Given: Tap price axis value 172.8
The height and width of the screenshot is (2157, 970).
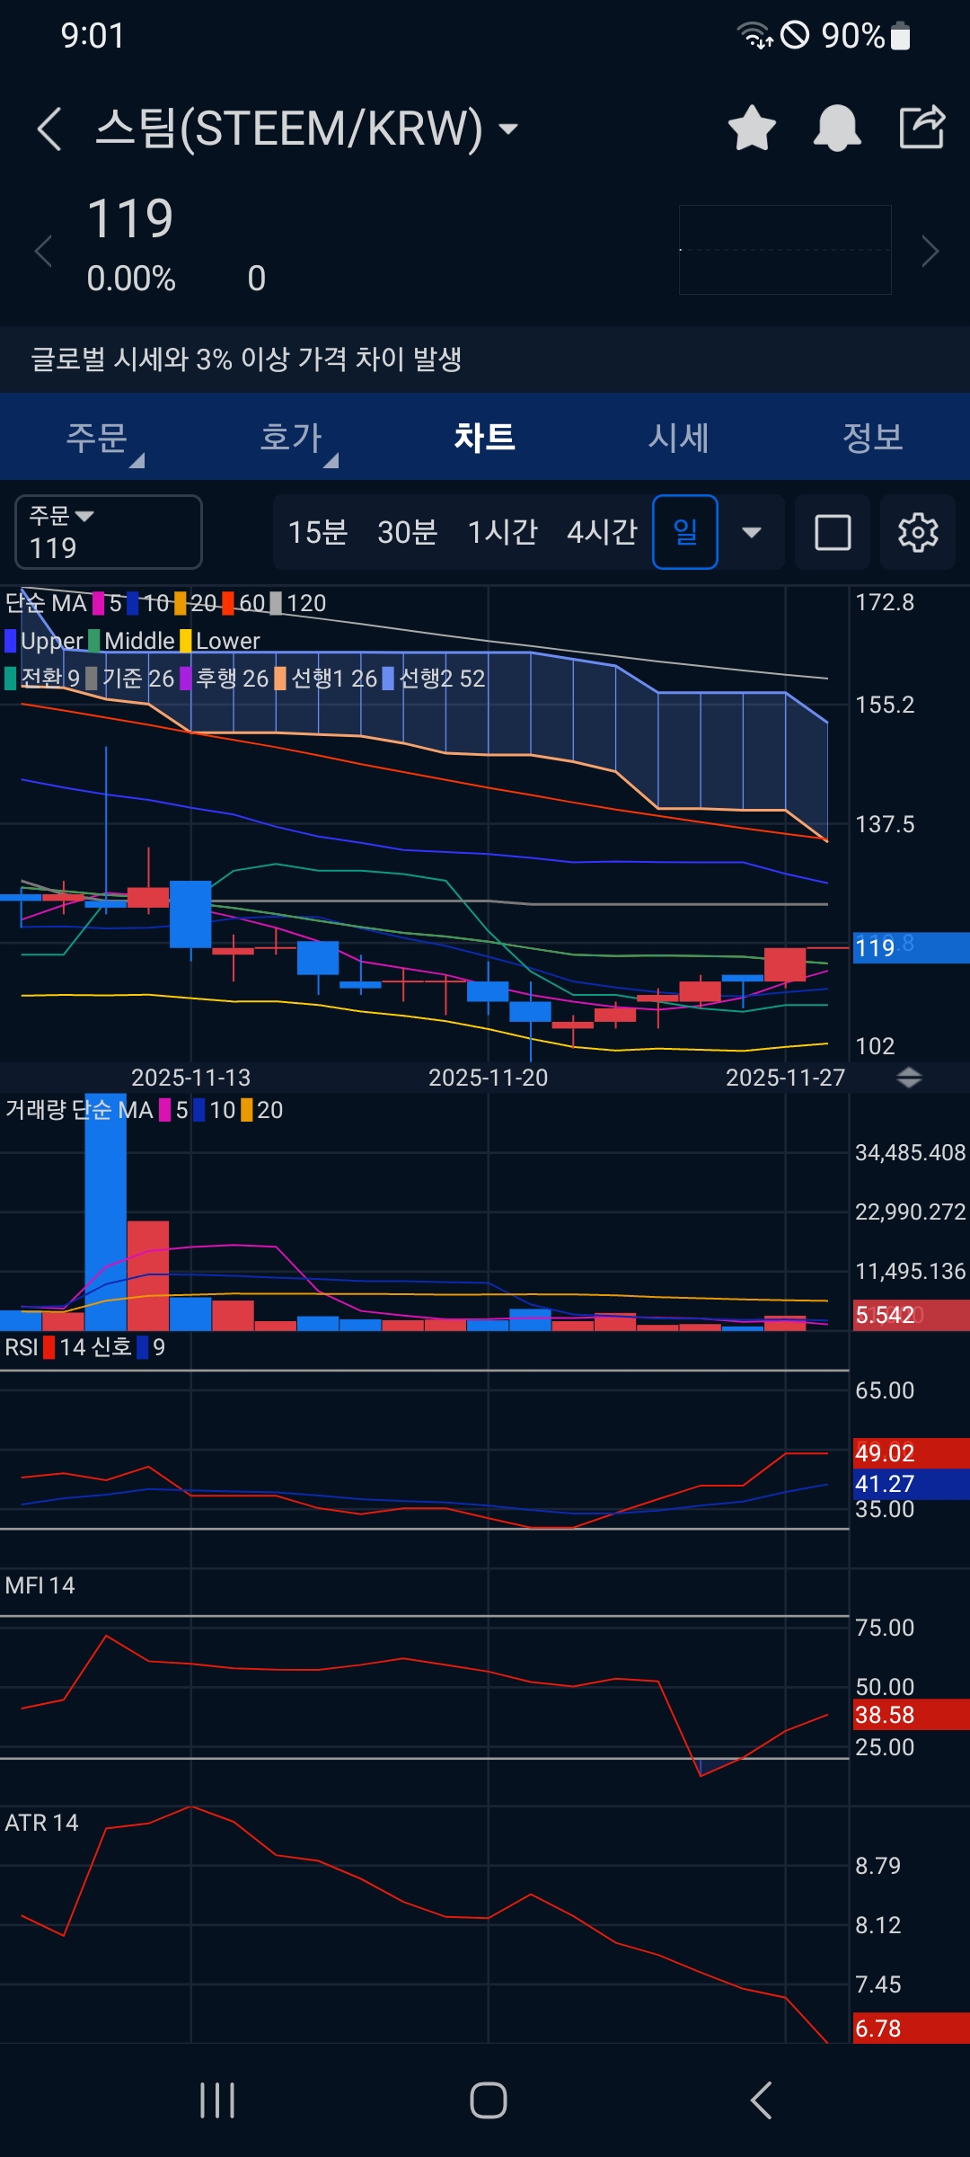Looking at the screenshot, I should point(885,602).
